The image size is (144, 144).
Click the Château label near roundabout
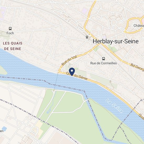click(139, 26)
